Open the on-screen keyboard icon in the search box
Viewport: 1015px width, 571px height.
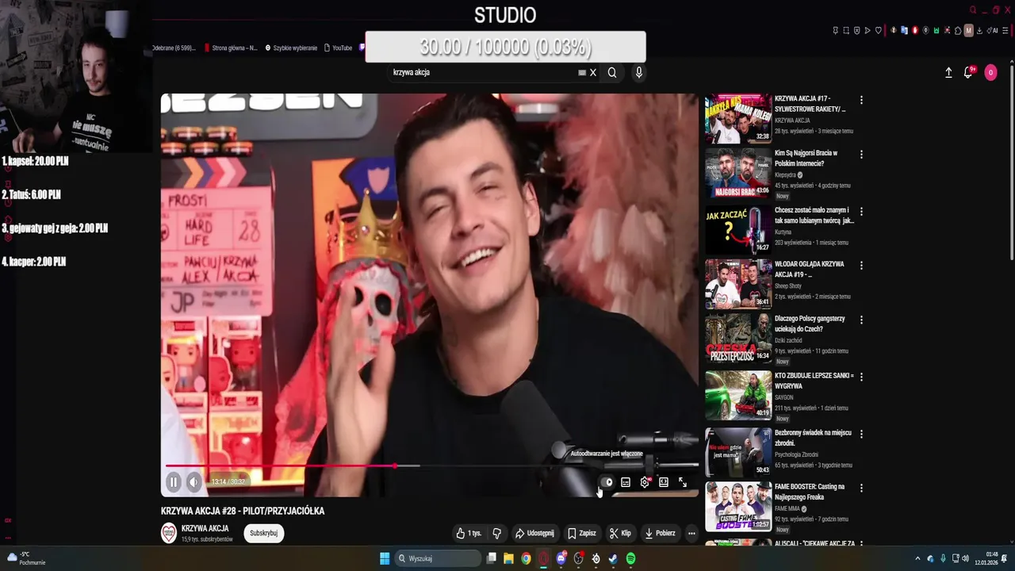(x=582, y=72)
